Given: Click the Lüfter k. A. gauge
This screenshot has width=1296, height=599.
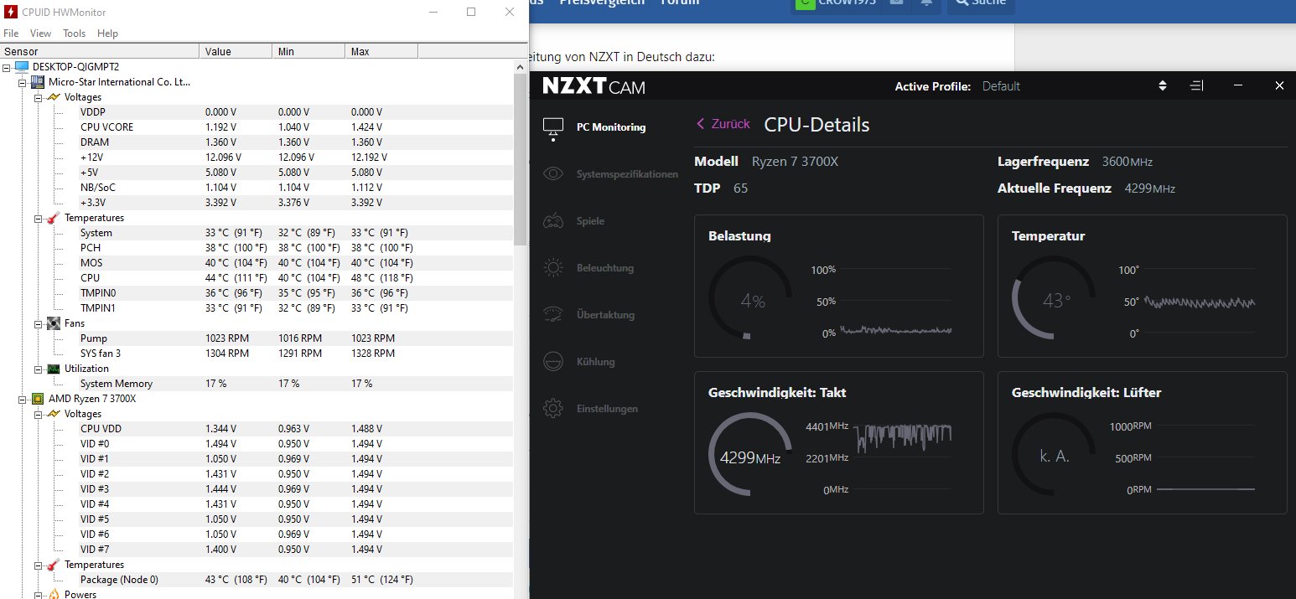Looking at the screenshot, I should coord(1054,454).
